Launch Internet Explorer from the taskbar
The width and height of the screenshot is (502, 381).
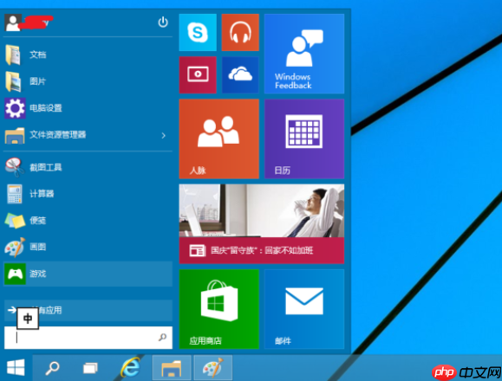[x=130, y=368]
